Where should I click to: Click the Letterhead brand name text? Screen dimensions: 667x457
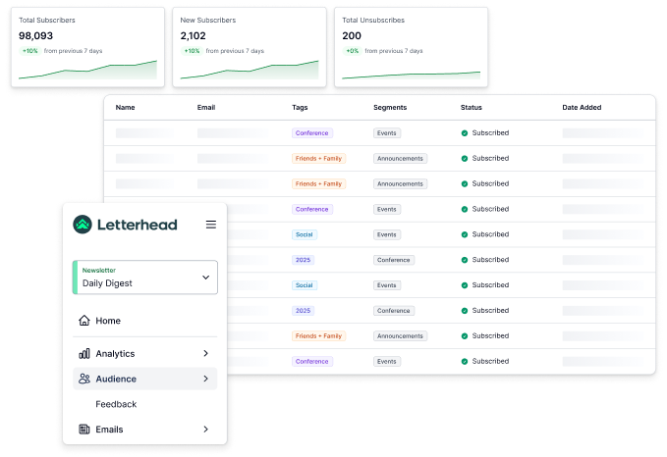137,225
